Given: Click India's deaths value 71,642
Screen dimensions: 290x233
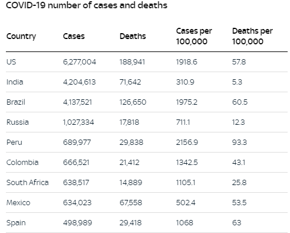Looking at the screenshot, I should click(x=130, y=82).
